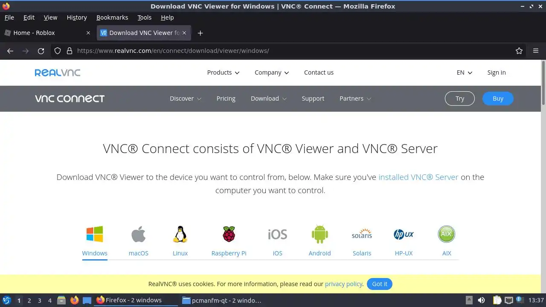Screen dimensions: 546x307
Task: Expand the Products dropdown
Action: point(223,72)
